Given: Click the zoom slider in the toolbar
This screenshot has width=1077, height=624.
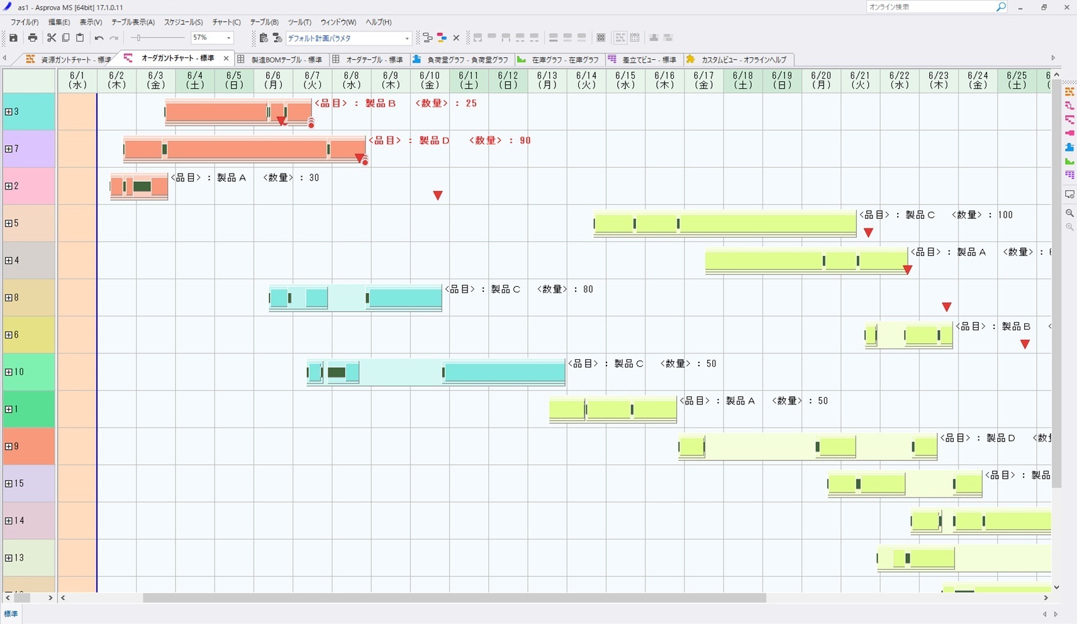Looking at the screenshot, I should point(157,38).
